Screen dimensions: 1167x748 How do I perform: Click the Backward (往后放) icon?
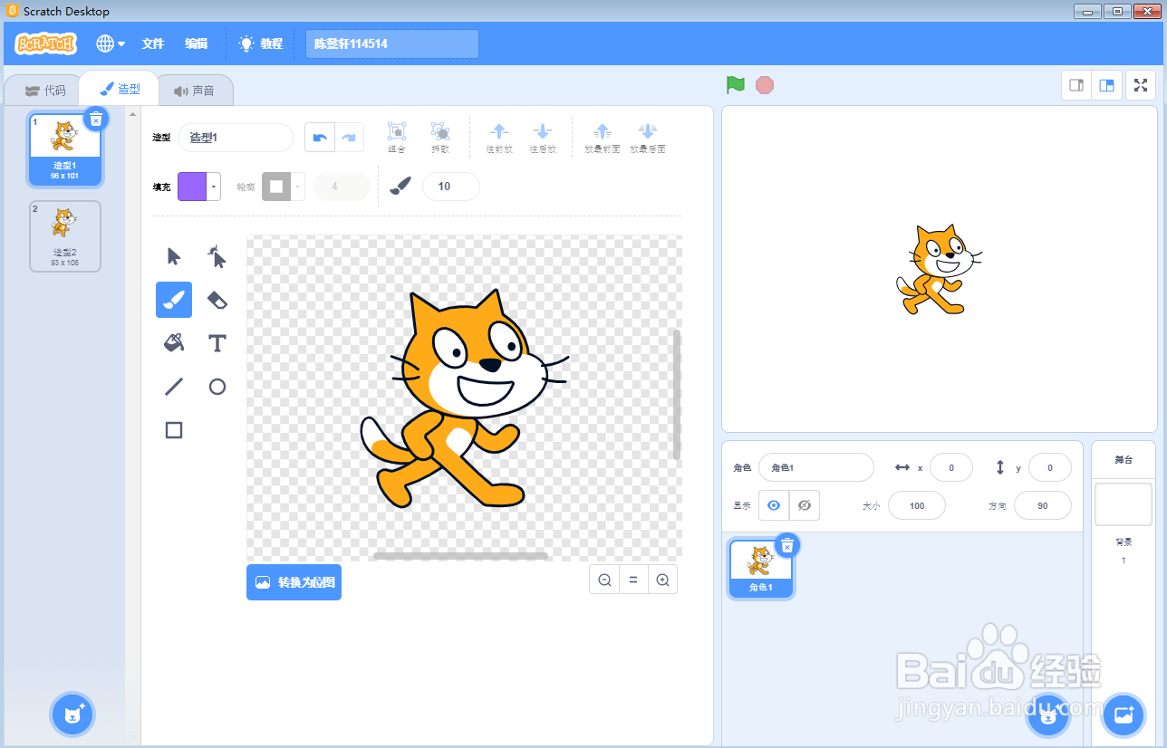point(542,138)
